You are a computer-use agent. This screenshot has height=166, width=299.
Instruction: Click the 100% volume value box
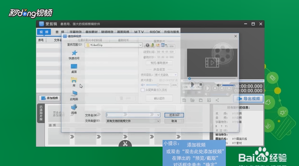tap(174, 85)
